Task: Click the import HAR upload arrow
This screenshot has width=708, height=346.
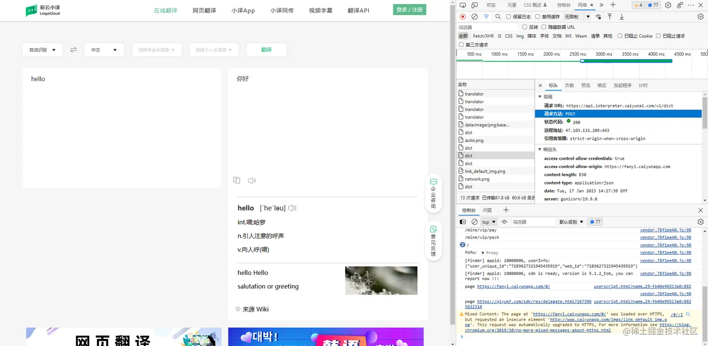Action: (x=610, y=17)
